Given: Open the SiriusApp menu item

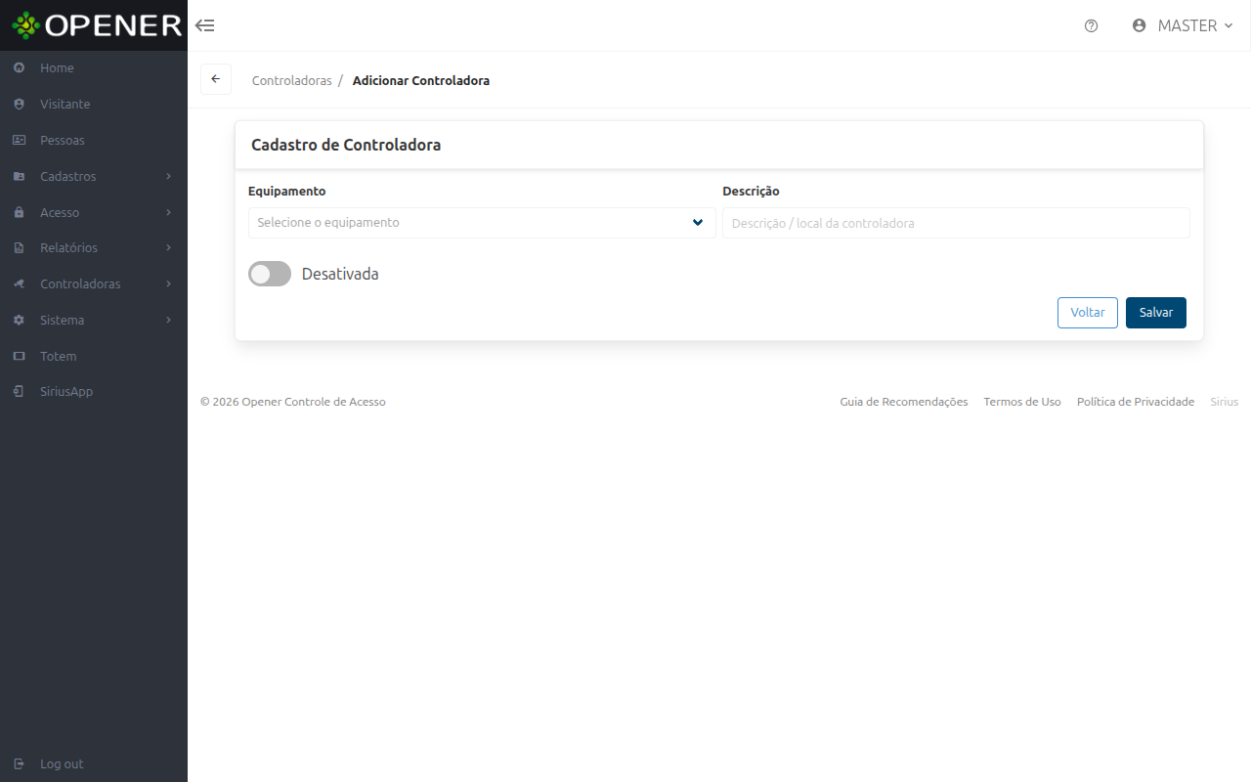Looking at the screenshot, I should click(94, 391).
